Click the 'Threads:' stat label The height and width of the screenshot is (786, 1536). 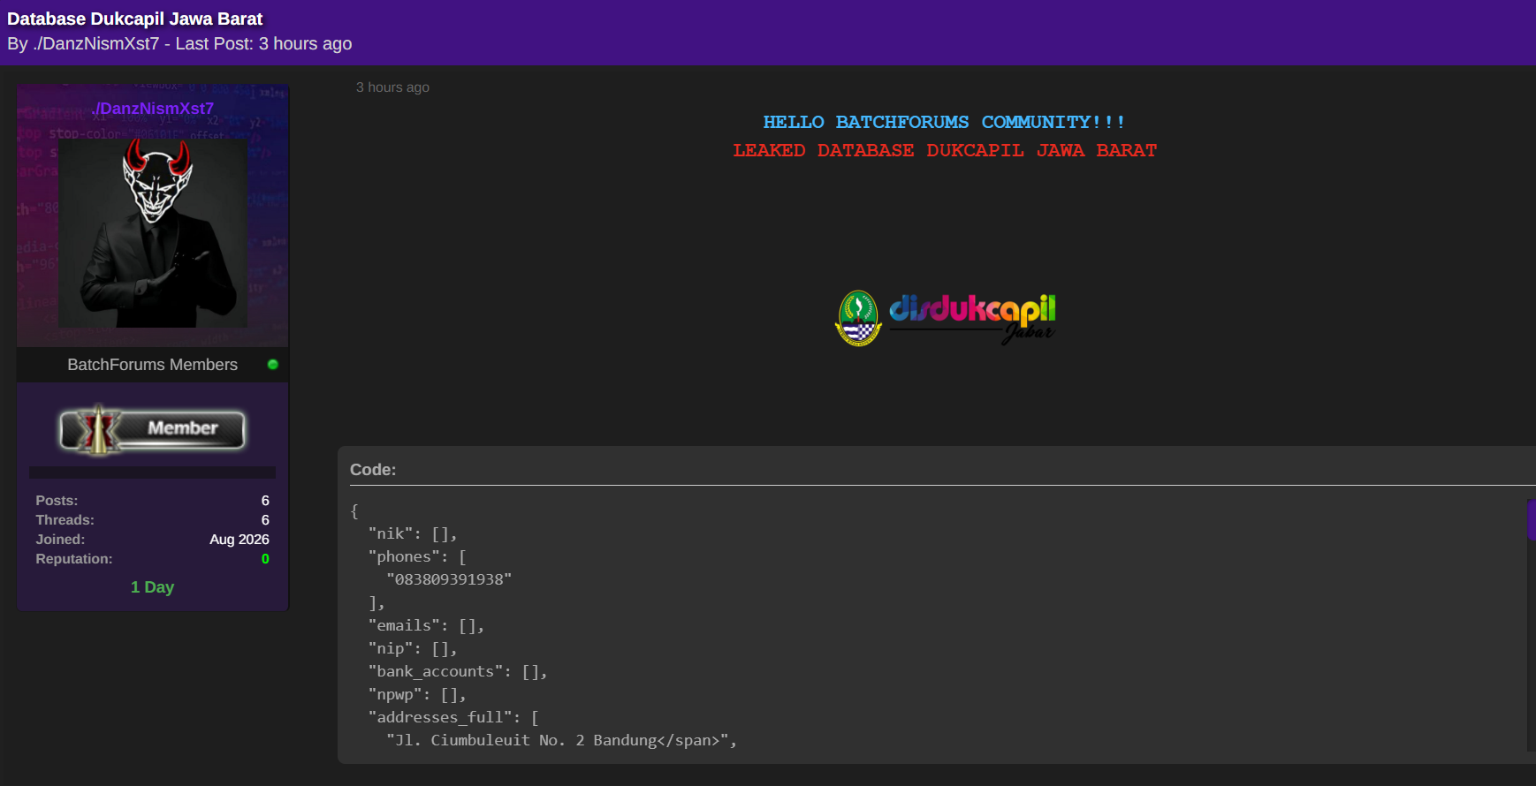click(65, 520)
